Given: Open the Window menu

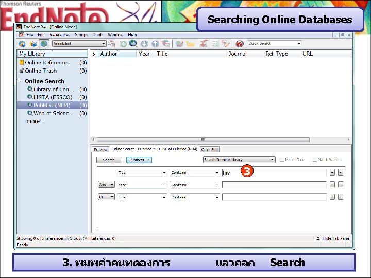Looking at the screenshot, I should (115, 35).
